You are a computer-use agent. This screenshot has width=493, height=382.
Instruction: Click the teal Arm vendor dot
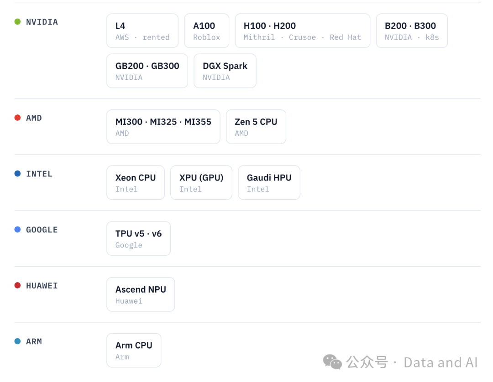18,341
